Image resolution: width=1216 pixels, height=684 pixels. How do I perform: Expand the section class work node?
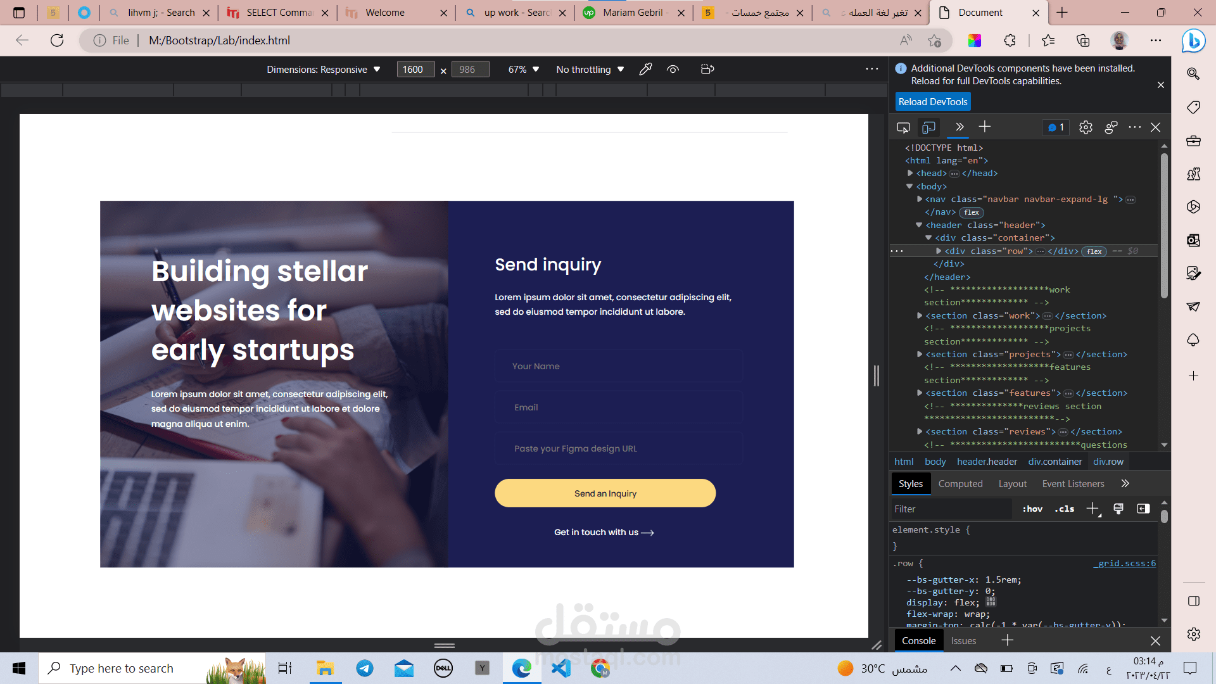click(920, 315)
